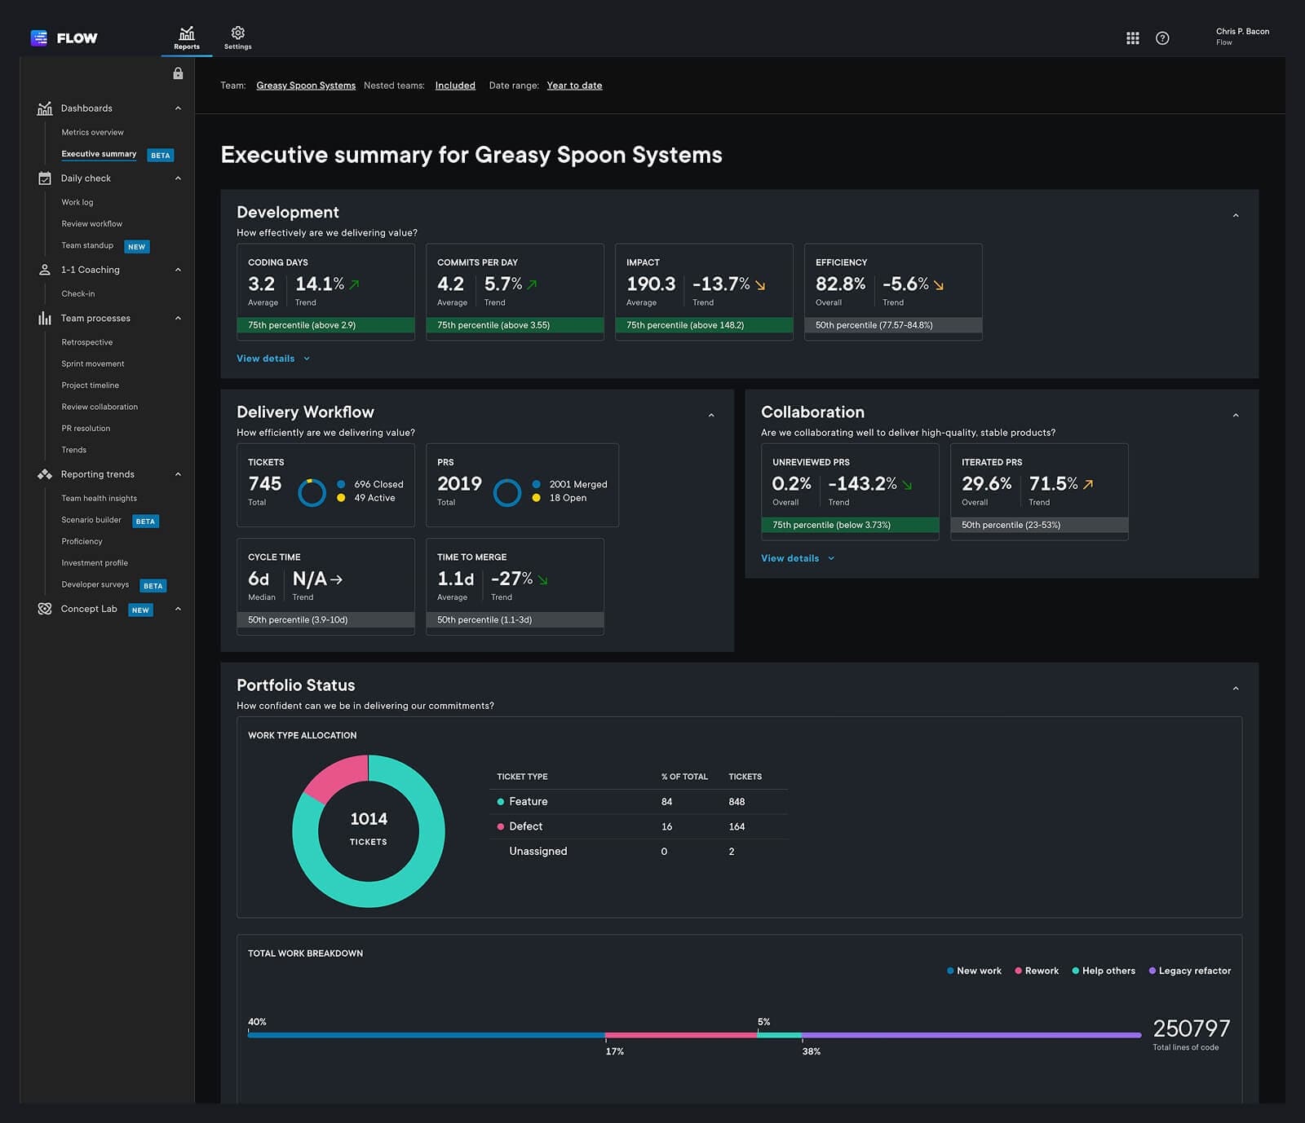Click the Team processes bar icon
1305x1123 pixels.
pos(45,319)
